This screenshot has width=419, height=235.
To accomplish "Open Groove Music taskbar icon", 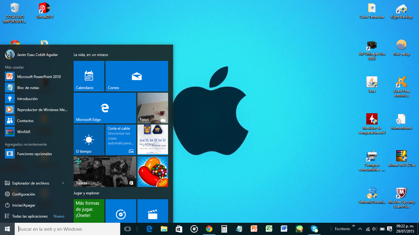I will [194, 229].
